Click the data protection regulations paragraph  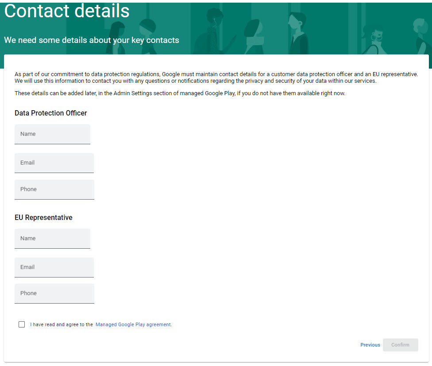point(216,77)
